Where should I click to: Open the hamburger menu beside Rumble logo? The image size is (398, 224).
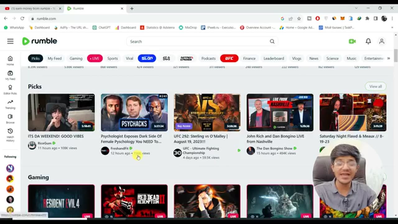pos(10,41)
